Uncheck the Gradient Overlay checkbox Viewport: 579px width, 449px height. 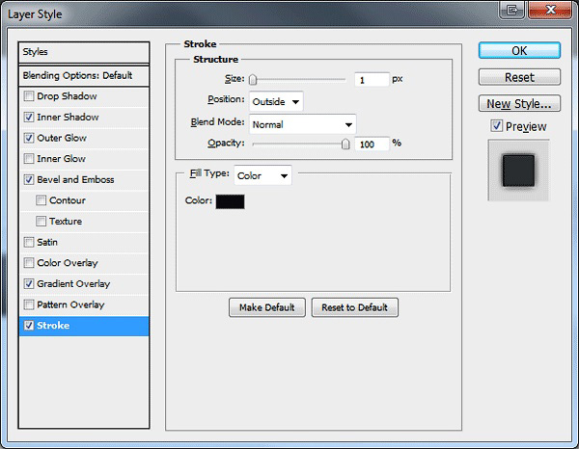[x=29, y=284]
